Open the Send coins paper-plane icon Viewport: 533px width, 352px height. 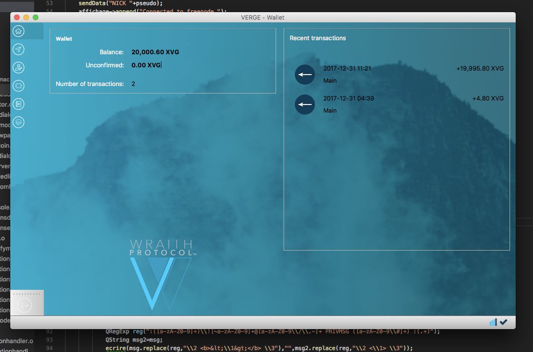[18, 50]
